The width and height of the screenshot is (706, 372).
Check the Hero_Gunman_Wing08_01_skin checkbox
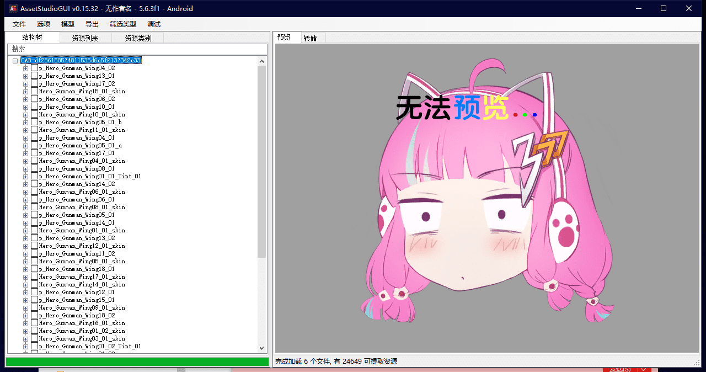(x=34, y=208)
